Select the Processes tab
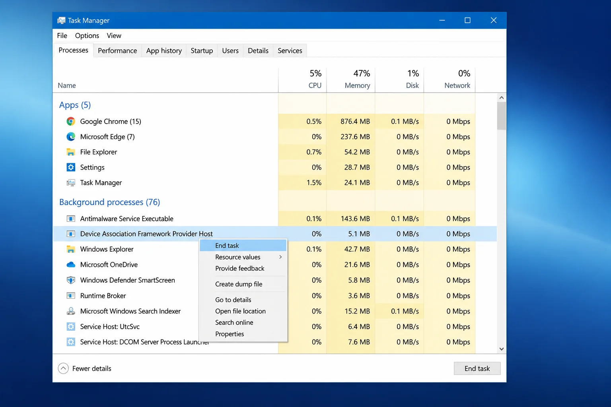This screenshot has height=407, width=611. (x=73, y=50)
